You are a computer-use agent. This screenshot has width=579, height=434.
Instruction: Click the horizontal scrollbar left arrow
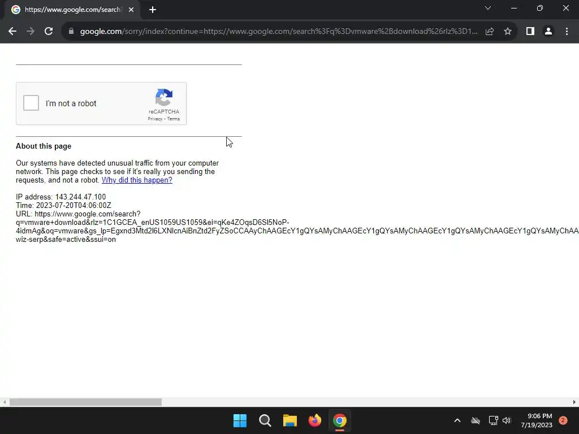click(4, 402)
